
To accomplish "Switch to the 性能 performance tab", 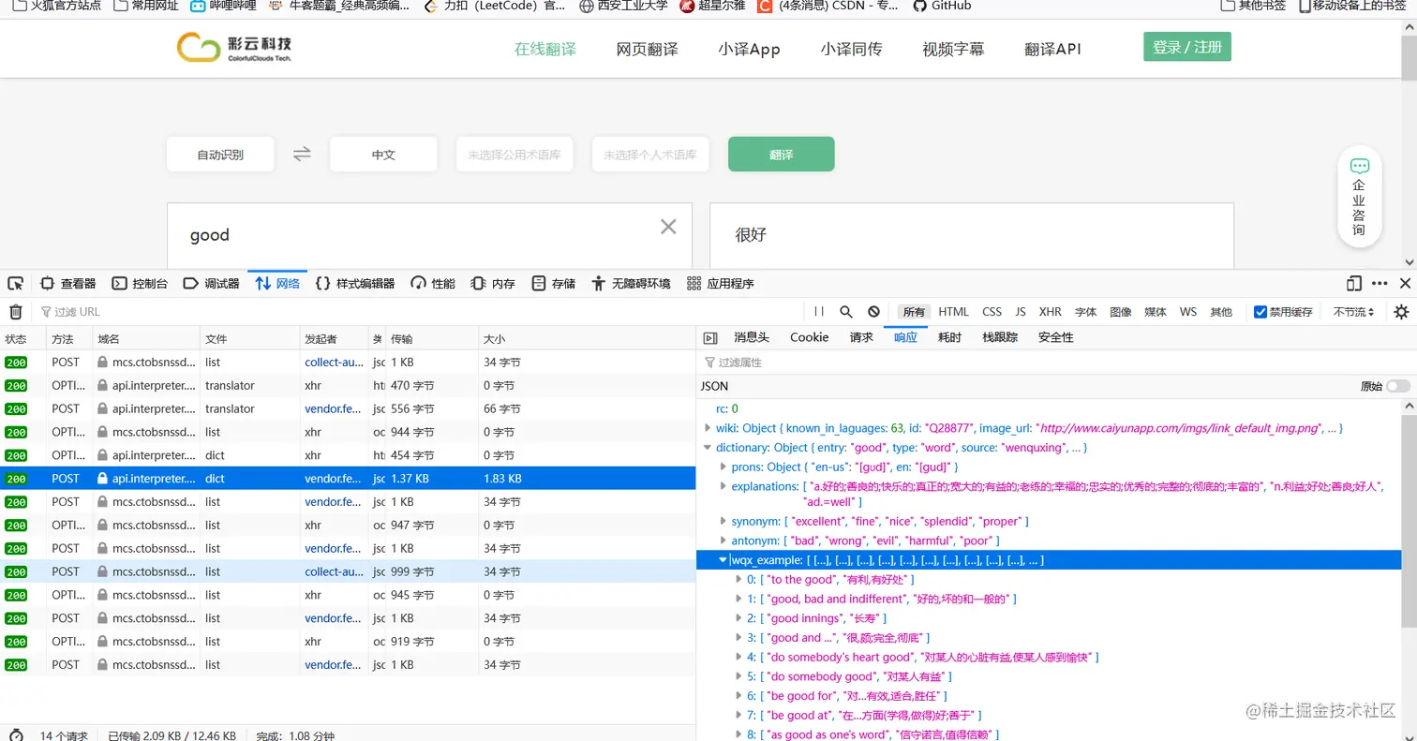I will coord(433,283).
